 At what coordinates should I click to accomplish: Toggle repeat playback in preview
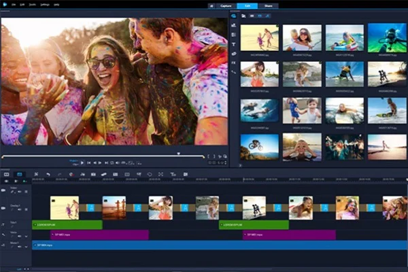[112, 163]
